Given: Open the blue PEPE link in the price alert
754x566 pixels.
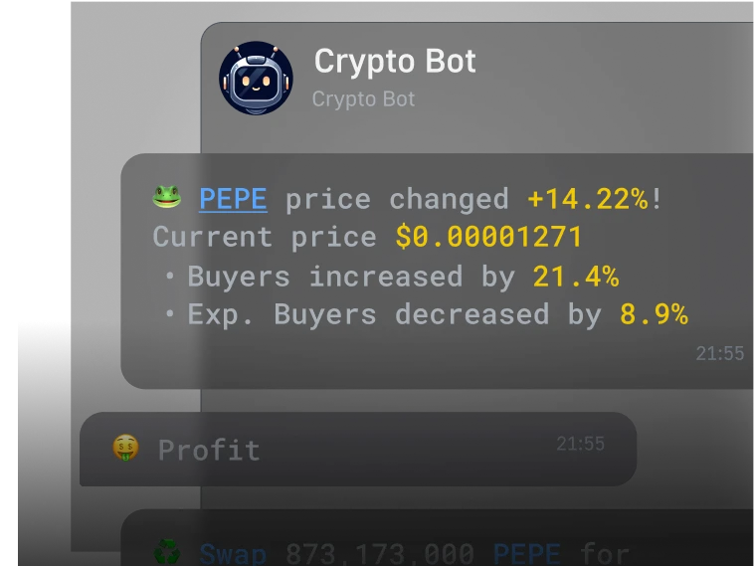Looking at the screenshot, I should [x=233, y=199].
